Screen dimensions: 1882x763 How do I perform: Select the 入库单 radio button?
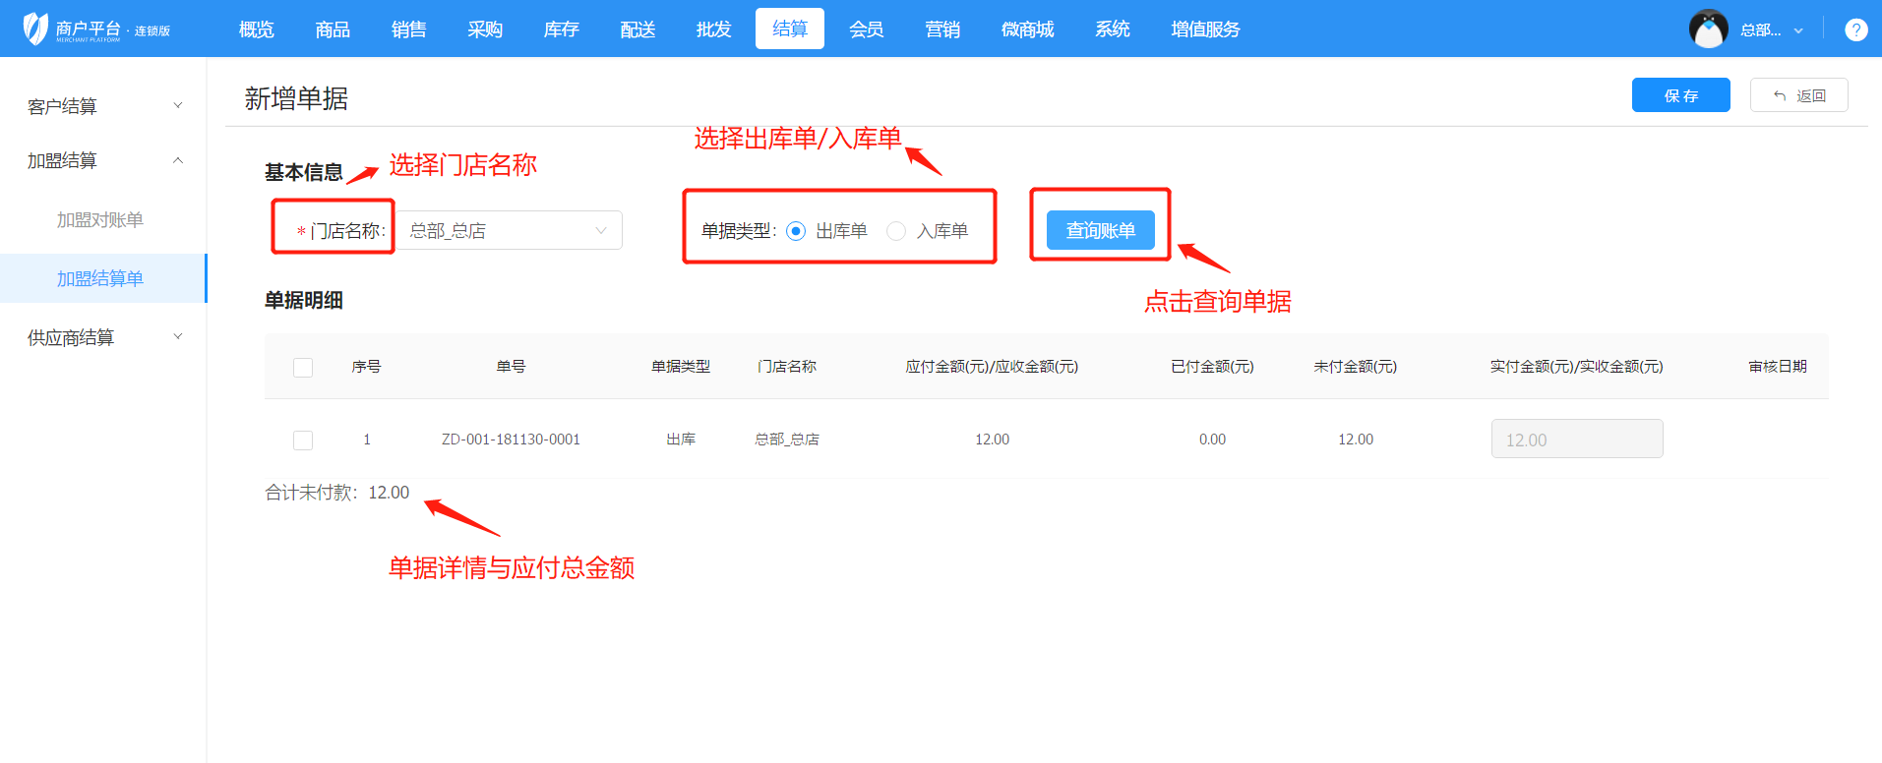pyautogui.click(x=896, y=231)
